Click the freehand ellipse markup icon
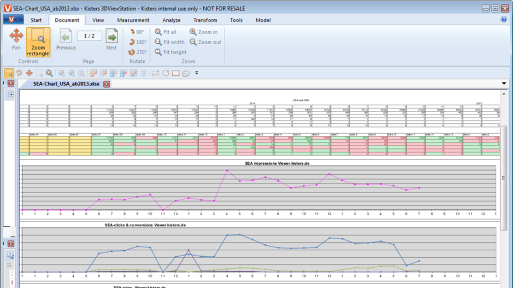Viewport: 513px width, 288px height. tap(186, 73)
